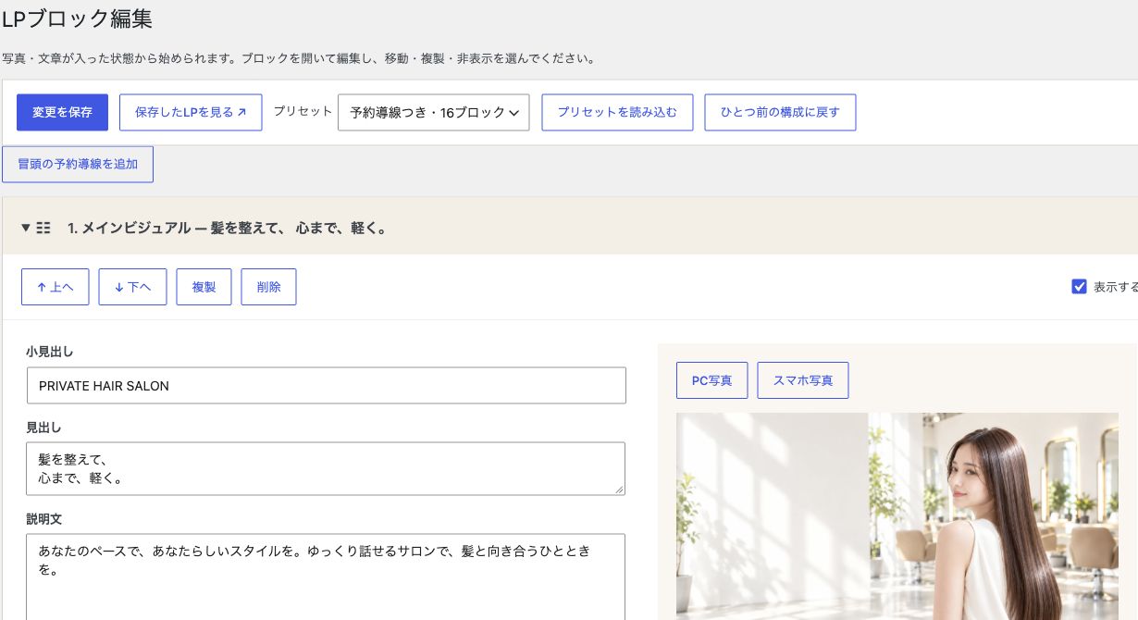Move block down with ↓下へ
The width and height of the screenshot is (1138, 620).
tap(132, 287)
